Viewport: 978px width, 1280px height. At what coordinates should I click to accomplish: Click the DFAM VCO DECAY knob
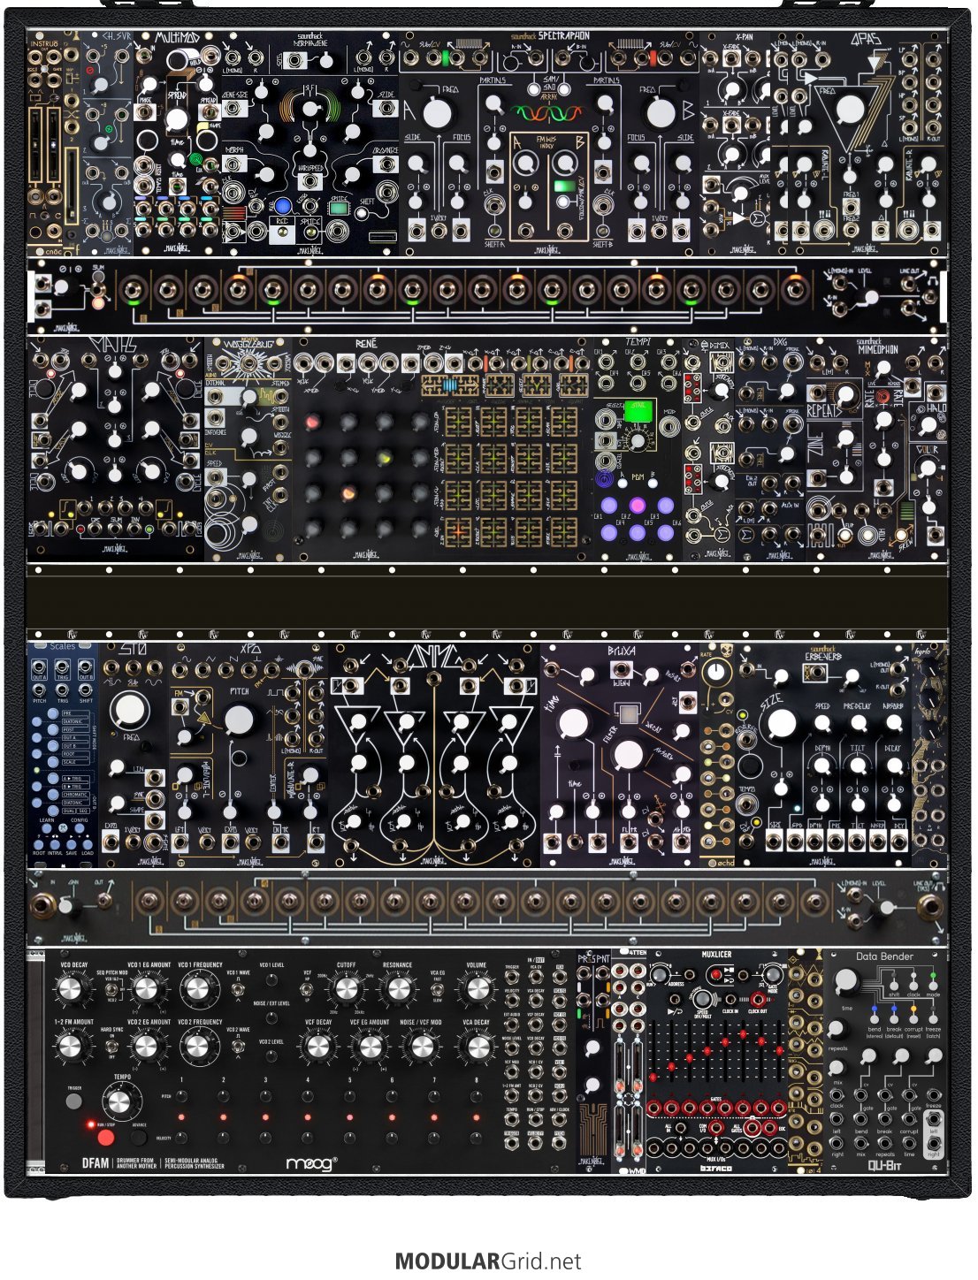click(72, 990)
